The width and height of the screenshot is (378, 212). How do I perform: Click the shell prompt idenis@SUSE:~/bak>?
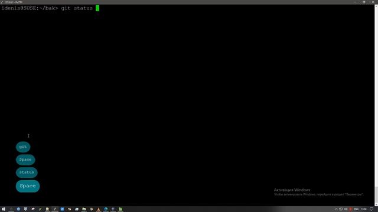point(30,8)
